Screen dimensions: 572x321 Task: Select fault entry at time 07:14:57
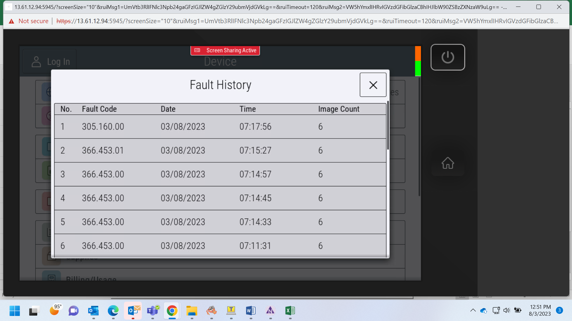(220, 174)
